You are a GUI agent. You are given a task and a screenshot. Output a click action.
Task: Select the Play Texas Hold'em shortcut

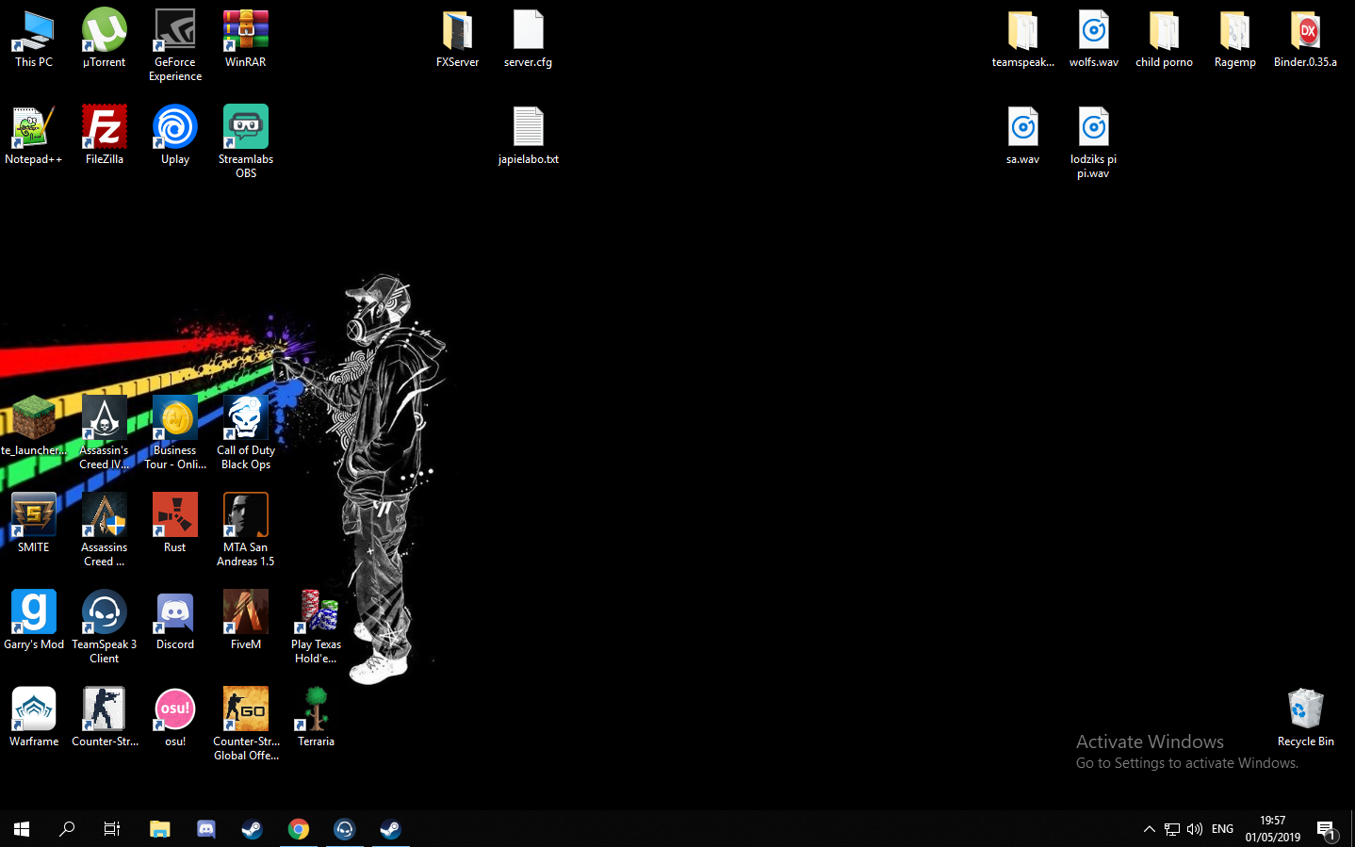317,627
